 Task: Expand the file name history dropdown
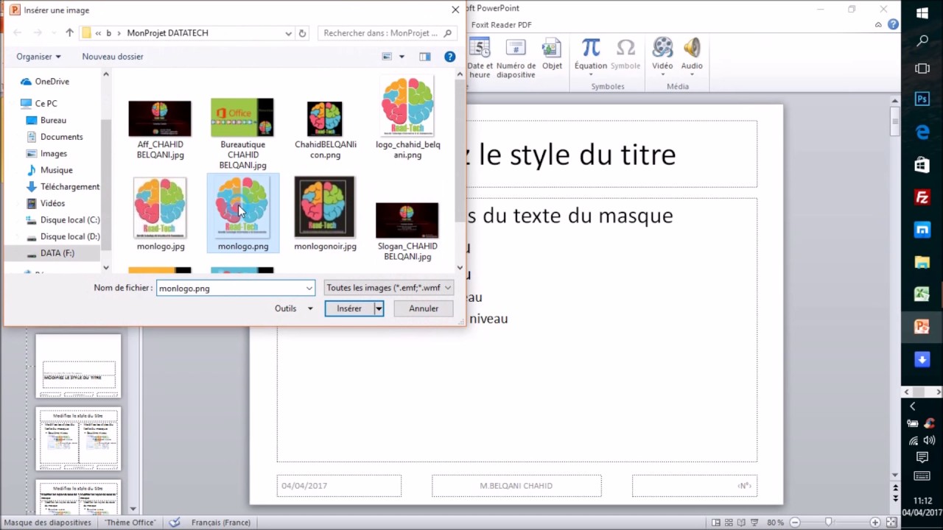click(x=309, y=288)
